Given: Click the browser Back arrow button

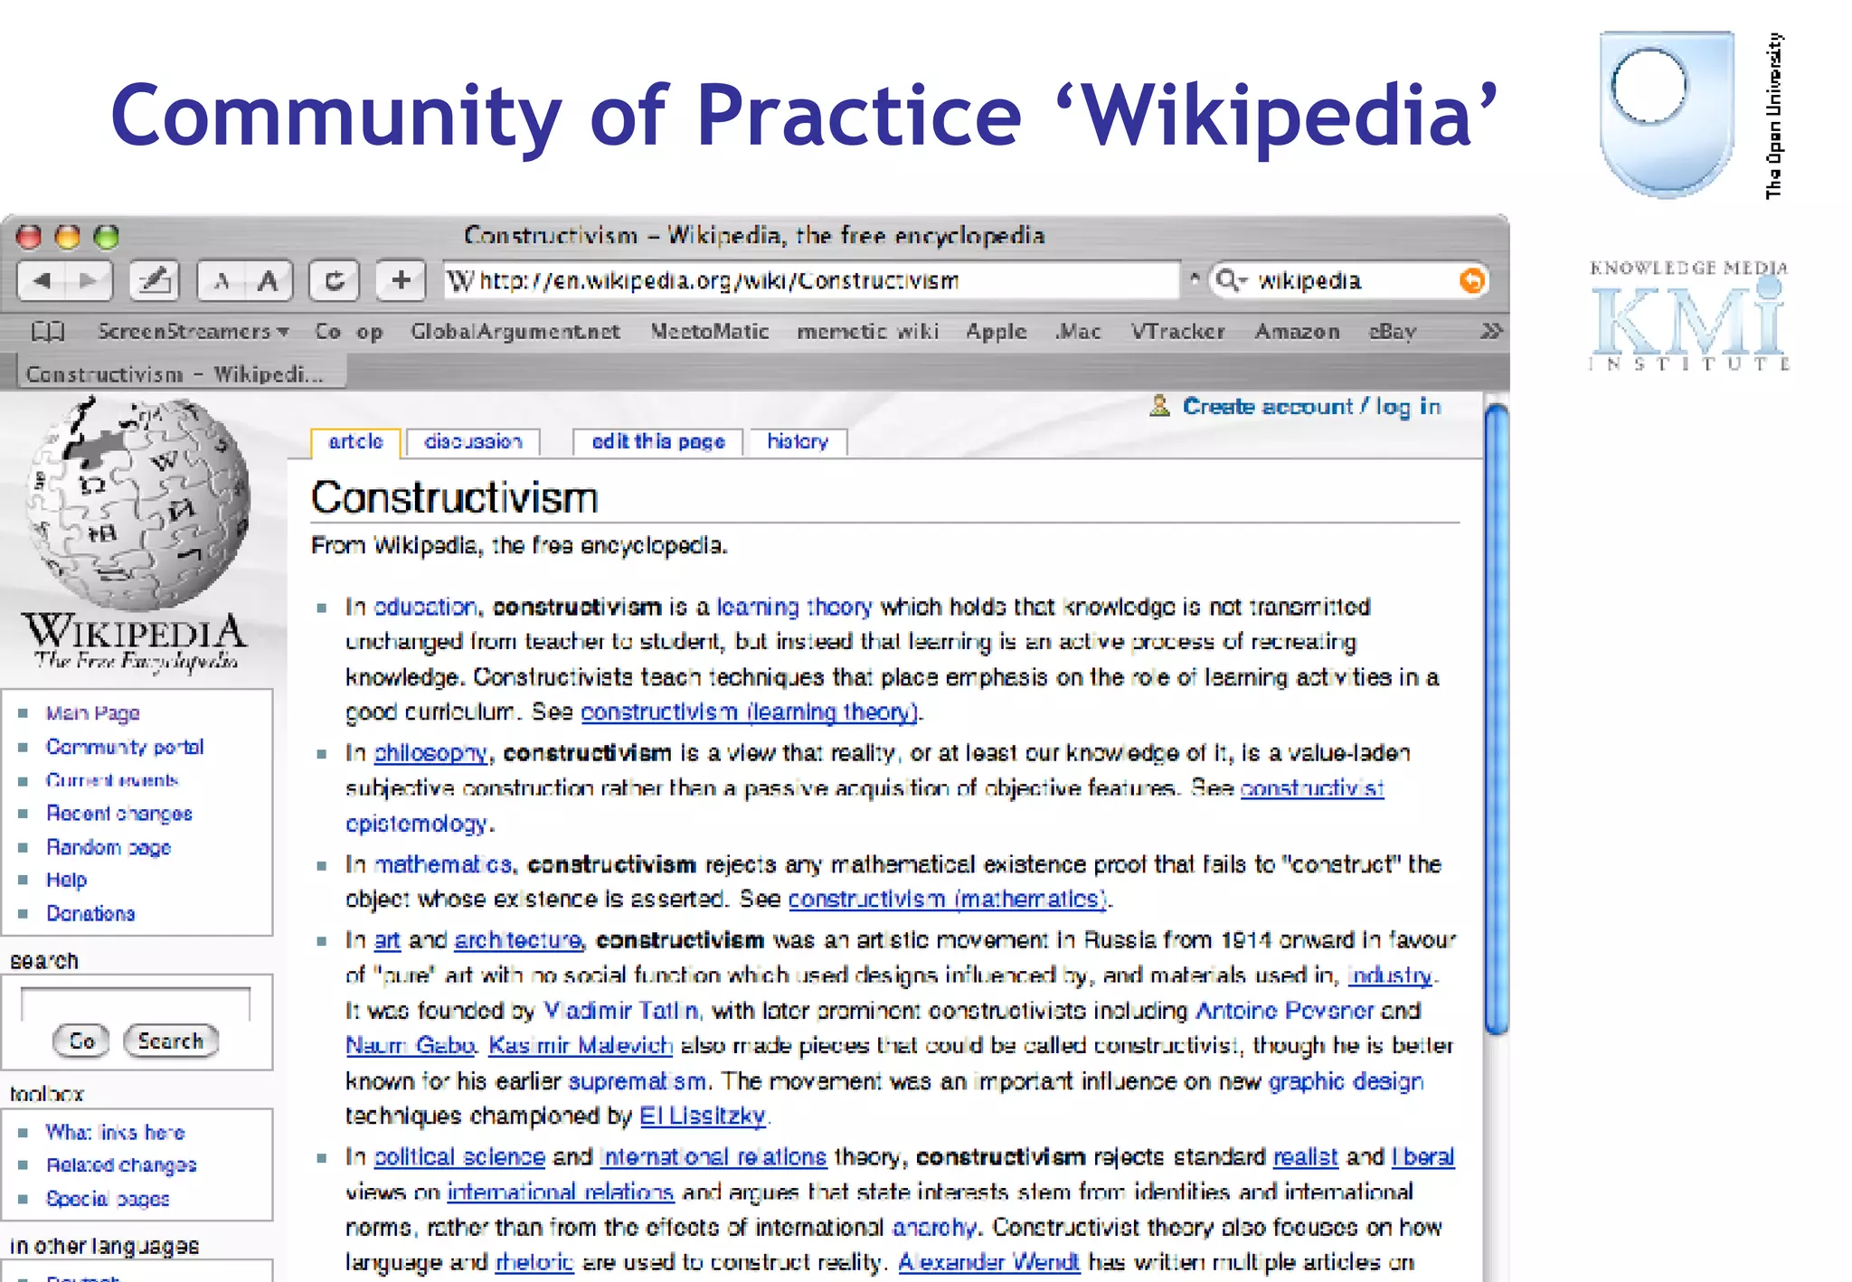Looking at the screenshot, I should click(42, 281).
